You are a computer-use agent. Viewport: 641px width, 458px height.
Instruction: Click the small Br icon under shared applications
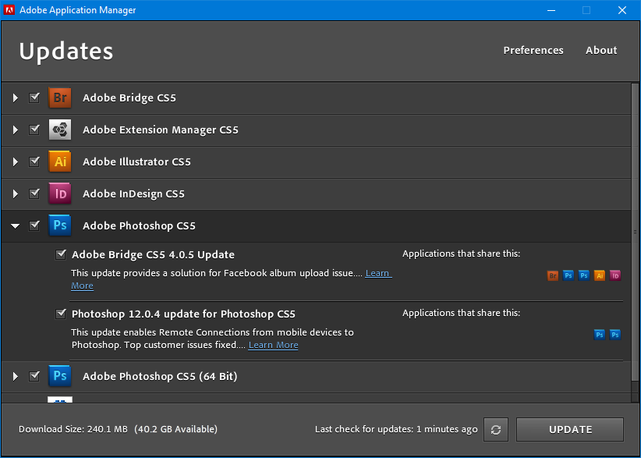[553, 275]
